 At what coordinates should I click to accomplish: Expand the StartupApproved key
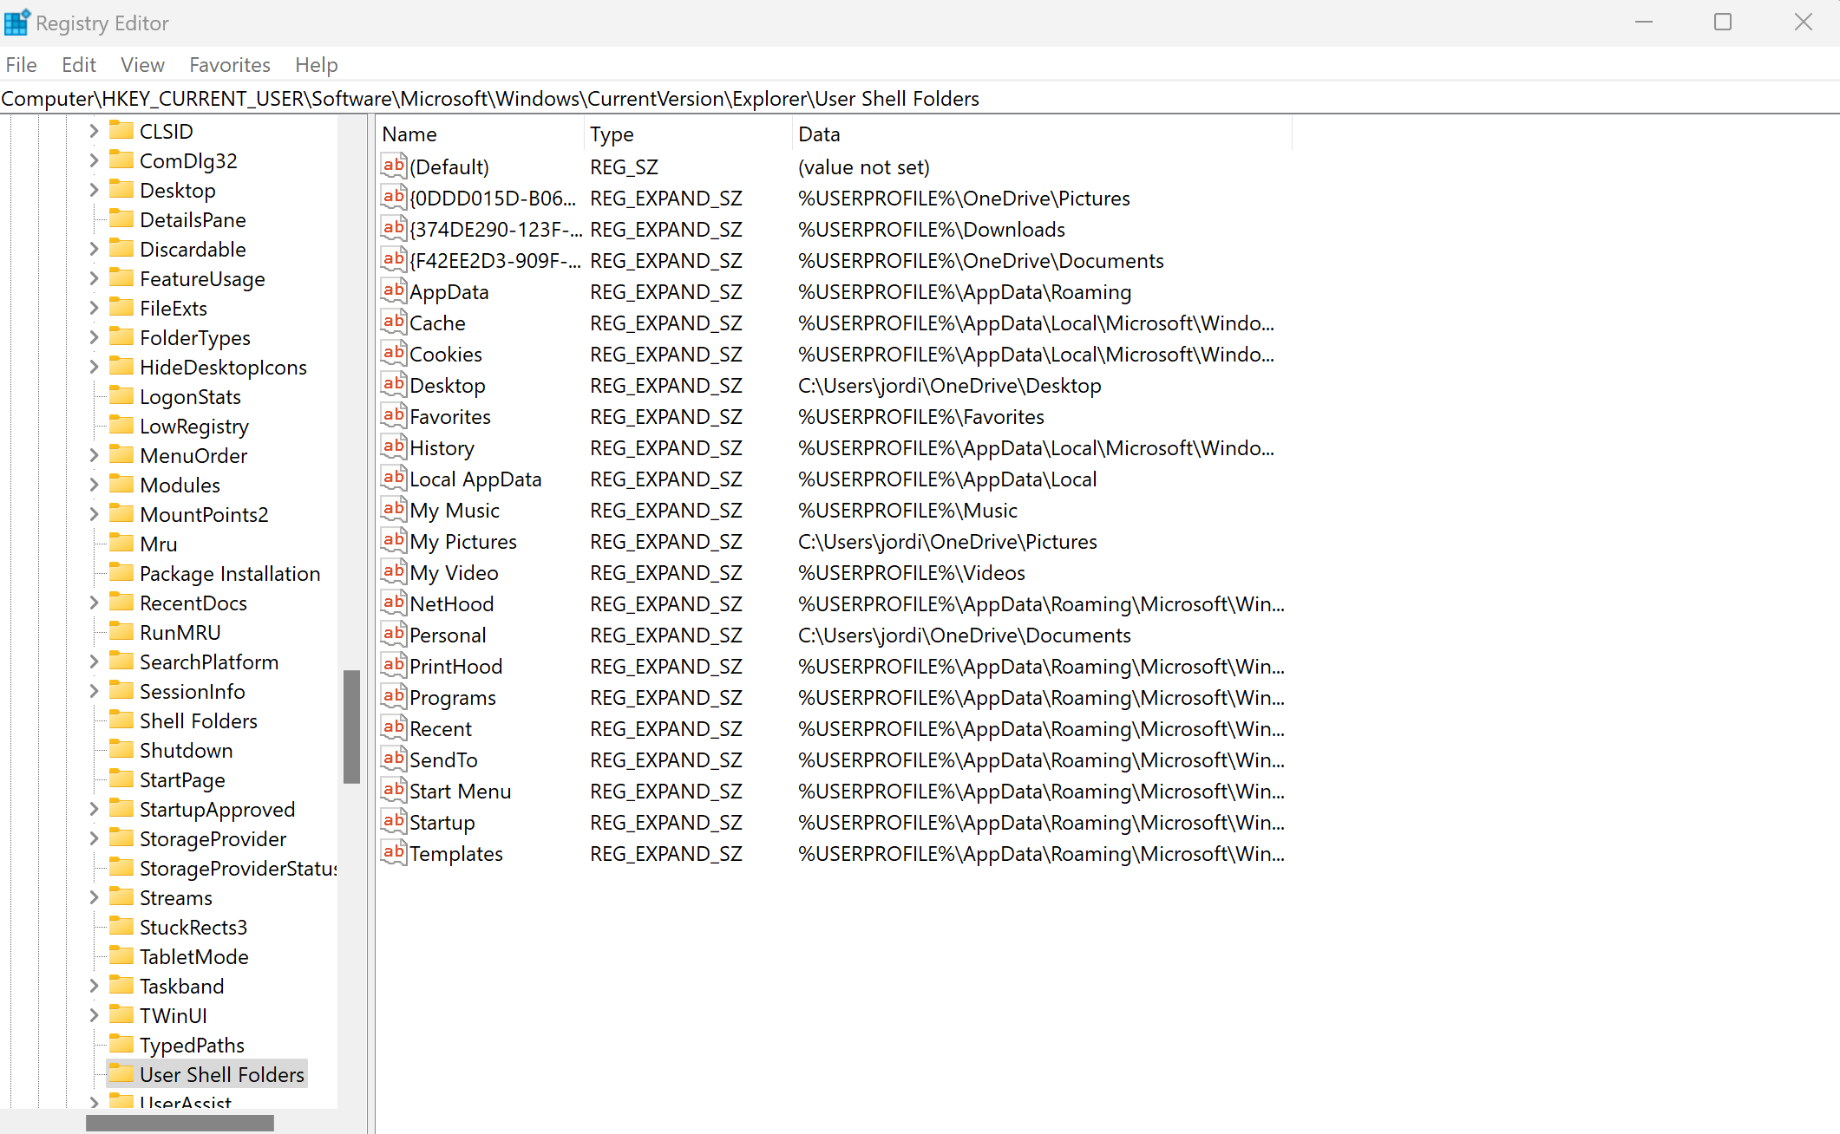click(94, 809)
